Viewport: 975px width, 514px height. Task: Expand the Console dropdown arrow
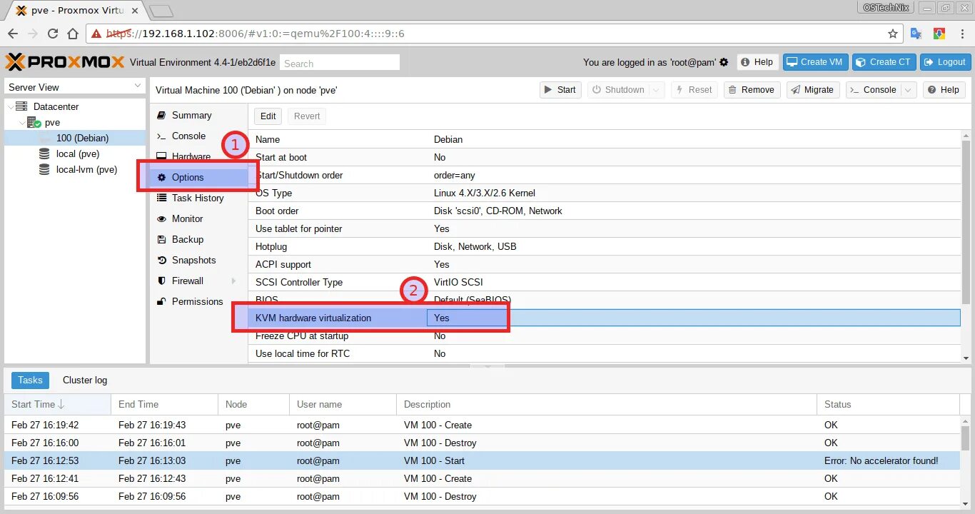point(909,90)
